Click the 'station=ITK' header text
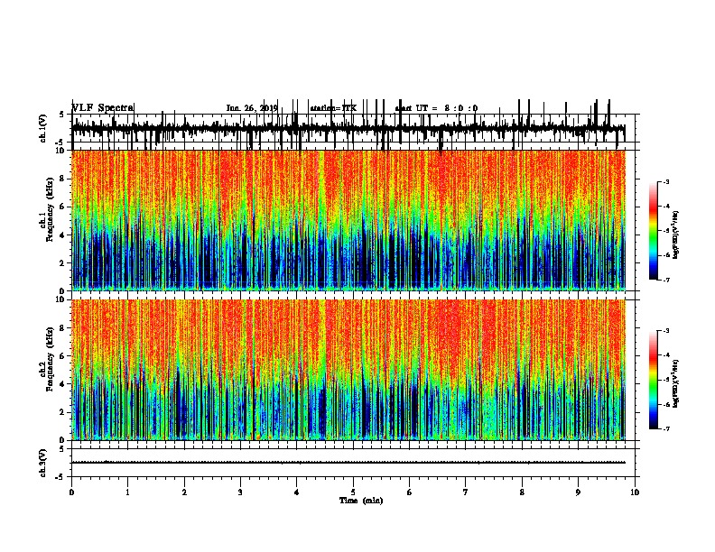The image size is (715, 552). (333, 108)
